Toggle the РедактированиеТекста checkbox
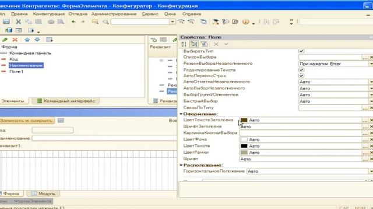The image size is (373, 209). coord(301,70)
